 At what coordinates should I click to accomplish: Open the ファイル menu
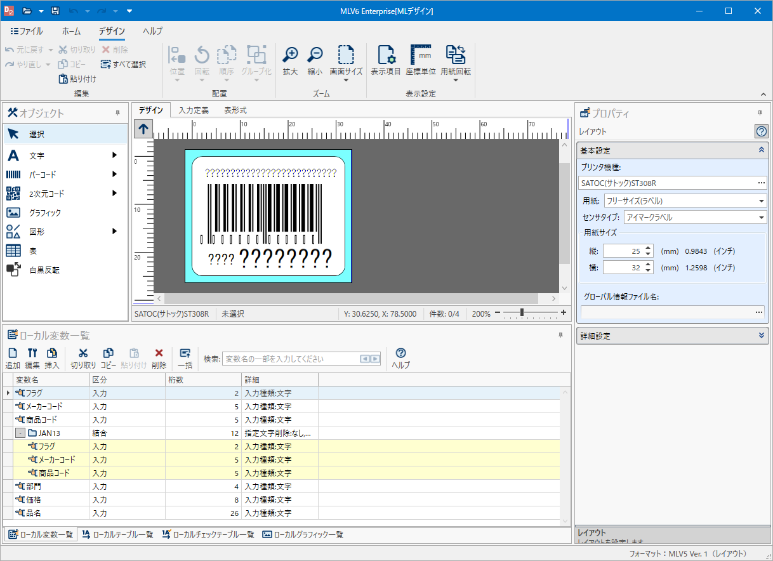click(x=27, y=30)
